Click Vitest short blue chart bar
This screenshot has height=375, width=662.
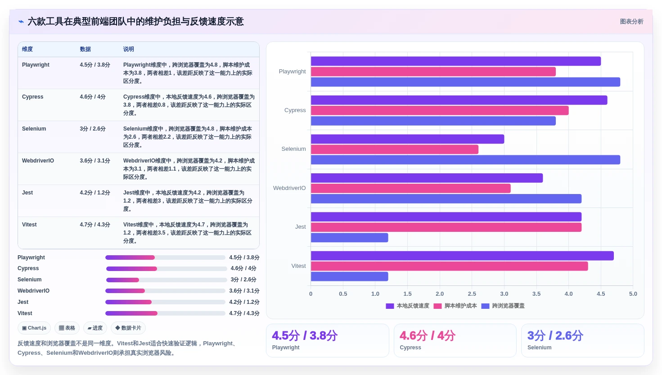[350, 276]
